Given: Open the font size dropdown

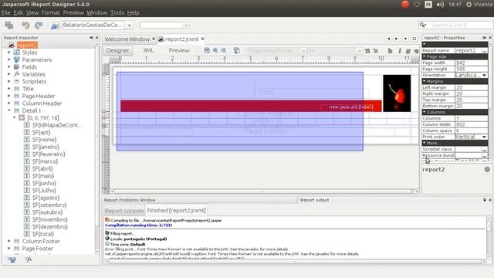Looking at the screenshot, I should click(x=359, y=51).
